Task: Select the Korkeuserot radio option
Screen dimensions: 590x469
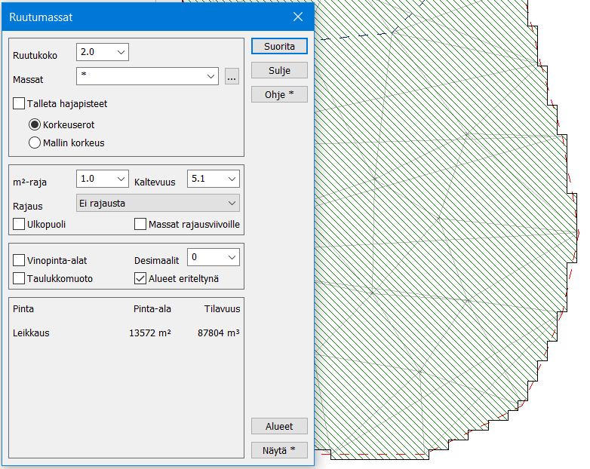Action: point(35,124)
